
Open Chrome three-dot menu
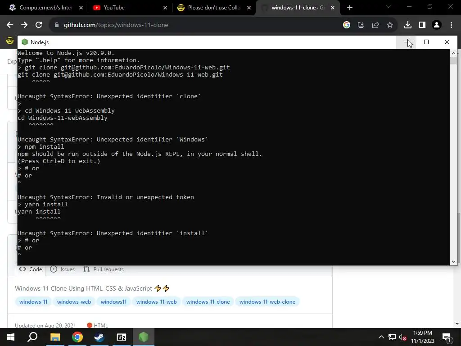pos(451,25)
